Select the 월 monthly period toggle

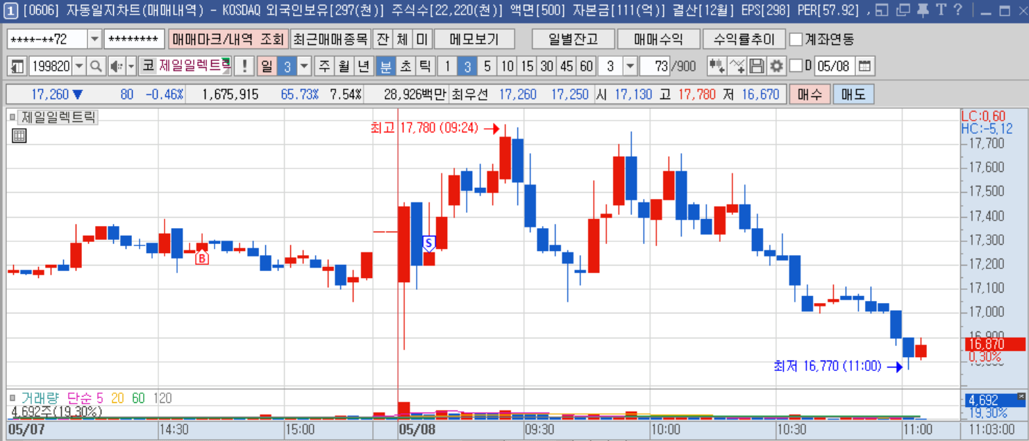coord(344,67)
